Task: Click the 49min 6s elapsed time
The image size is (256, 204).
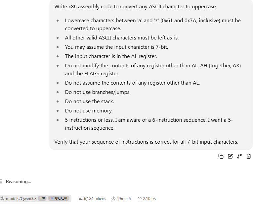Action: [124, 199]
